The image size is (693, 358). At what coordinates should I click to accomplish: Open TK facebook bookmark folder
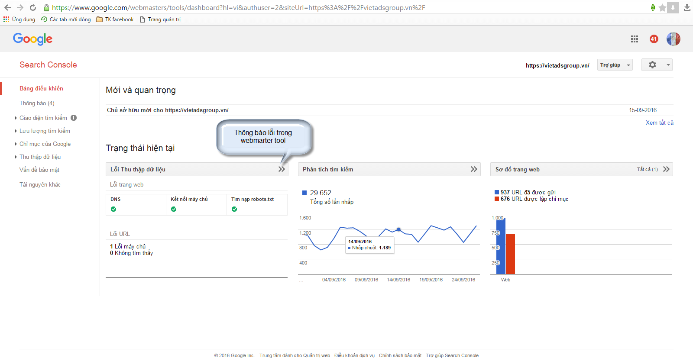click(x=115, y=19)
